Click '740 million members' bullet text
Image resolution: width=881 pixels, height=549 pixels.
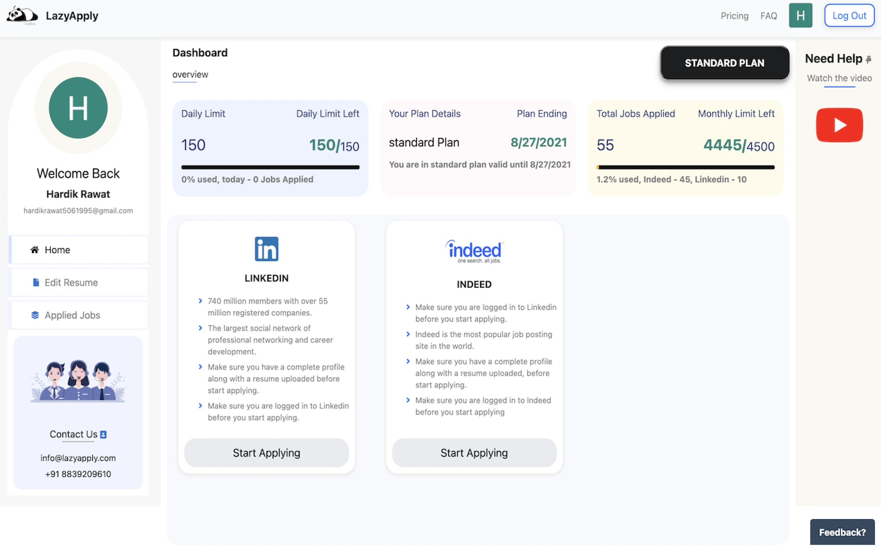[x=268, y=307]
